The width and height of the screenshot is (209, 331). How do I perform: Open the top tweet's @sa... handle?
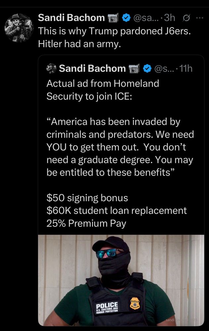tap(146, 18)
